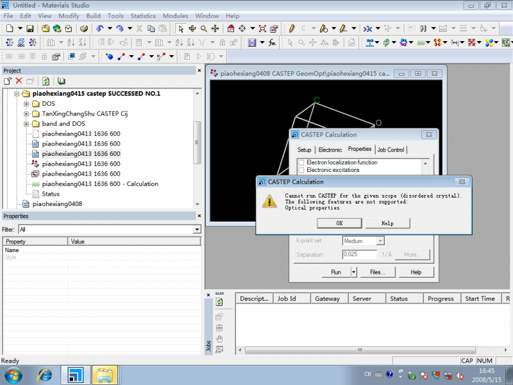Expand the band and DOS folder
This screenshot has height=385, width=513.
(26, 124)
